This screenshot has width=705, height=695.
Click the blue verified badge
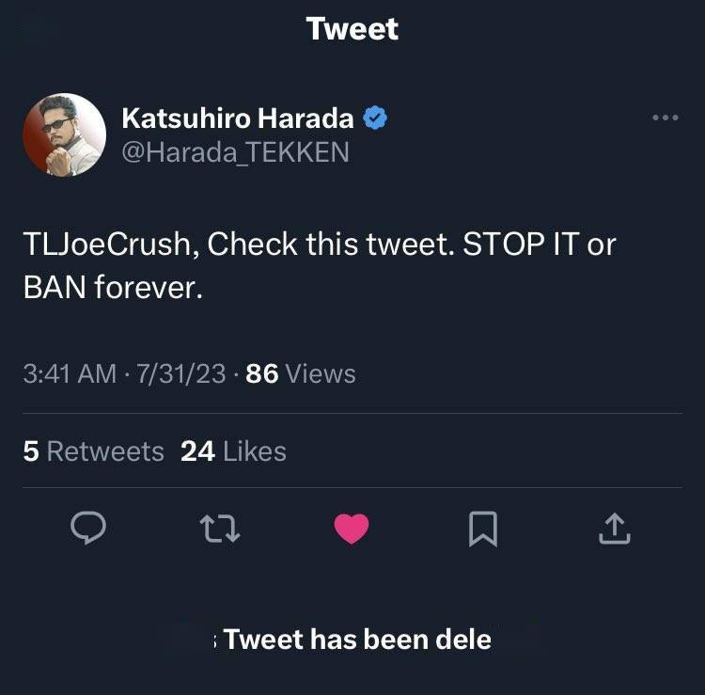click(x=376, y=119)
